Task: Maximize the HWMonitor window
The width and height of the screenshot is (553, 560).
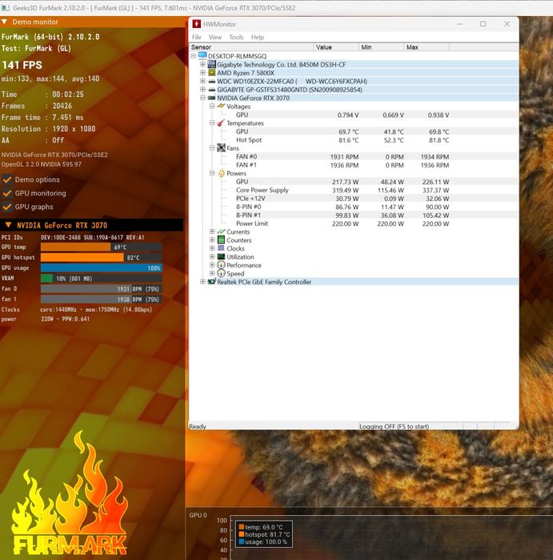Action: (483, 24)
